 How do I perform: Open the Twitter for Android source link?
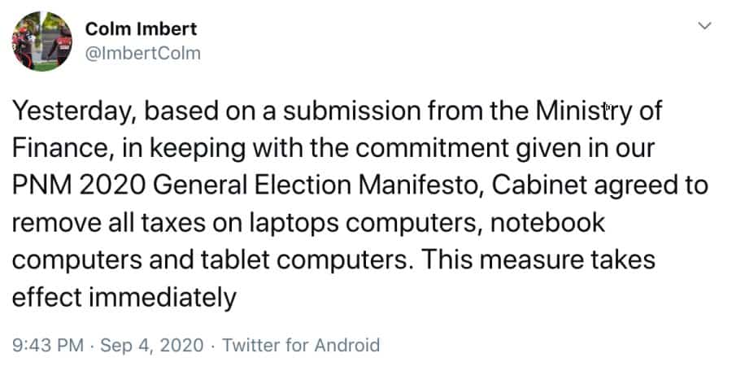click(x=300, y=345)
